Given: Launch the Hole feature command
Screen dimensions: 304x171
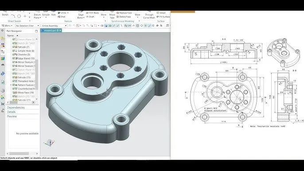Looking at the screenshot, I should [x=53, y=14].
